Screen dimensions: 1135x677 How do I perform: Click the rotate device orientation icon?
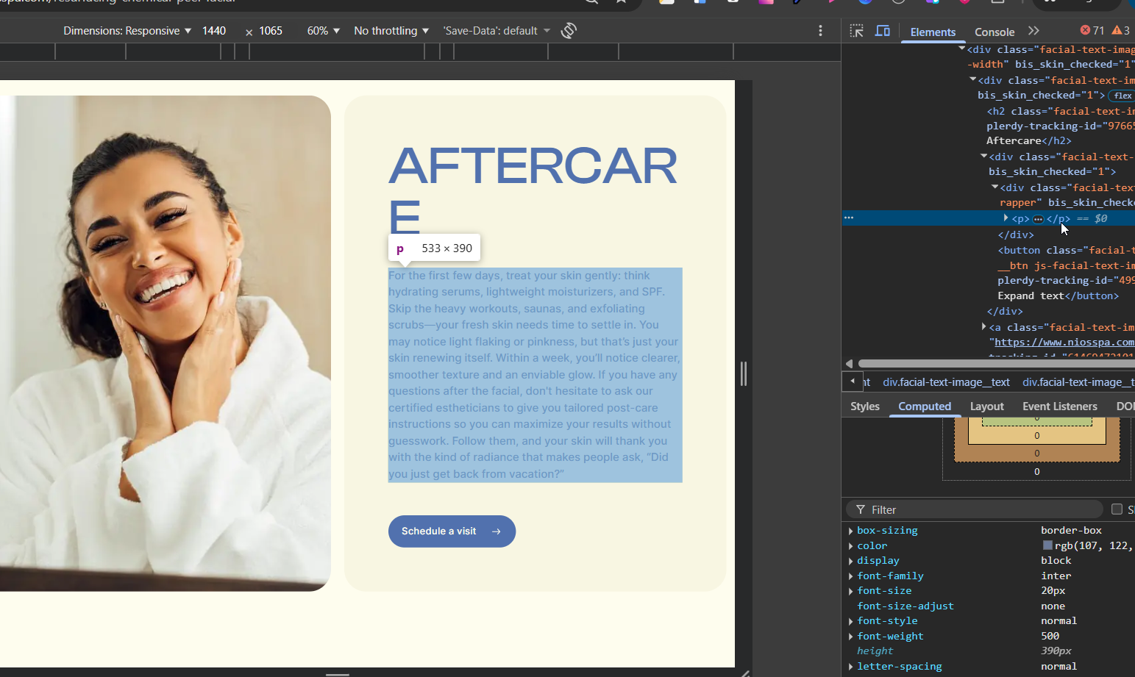click(x=569, y=31)
